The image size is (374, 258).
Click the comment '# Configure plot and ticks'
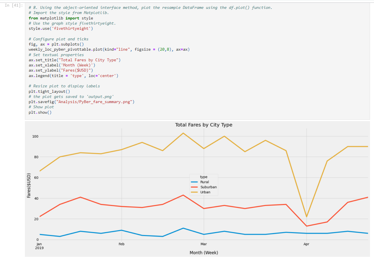click(58, 39)
